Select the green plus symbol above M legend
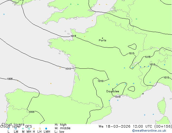 (x=23, y=128)
